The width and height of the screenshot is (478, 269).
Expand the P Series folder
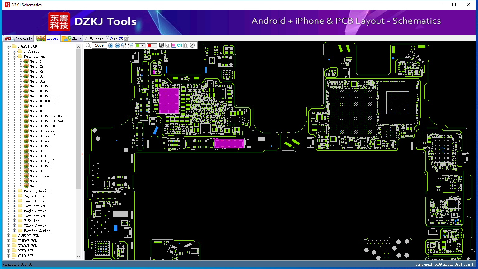pyautogui.click(x=14, y=51)
